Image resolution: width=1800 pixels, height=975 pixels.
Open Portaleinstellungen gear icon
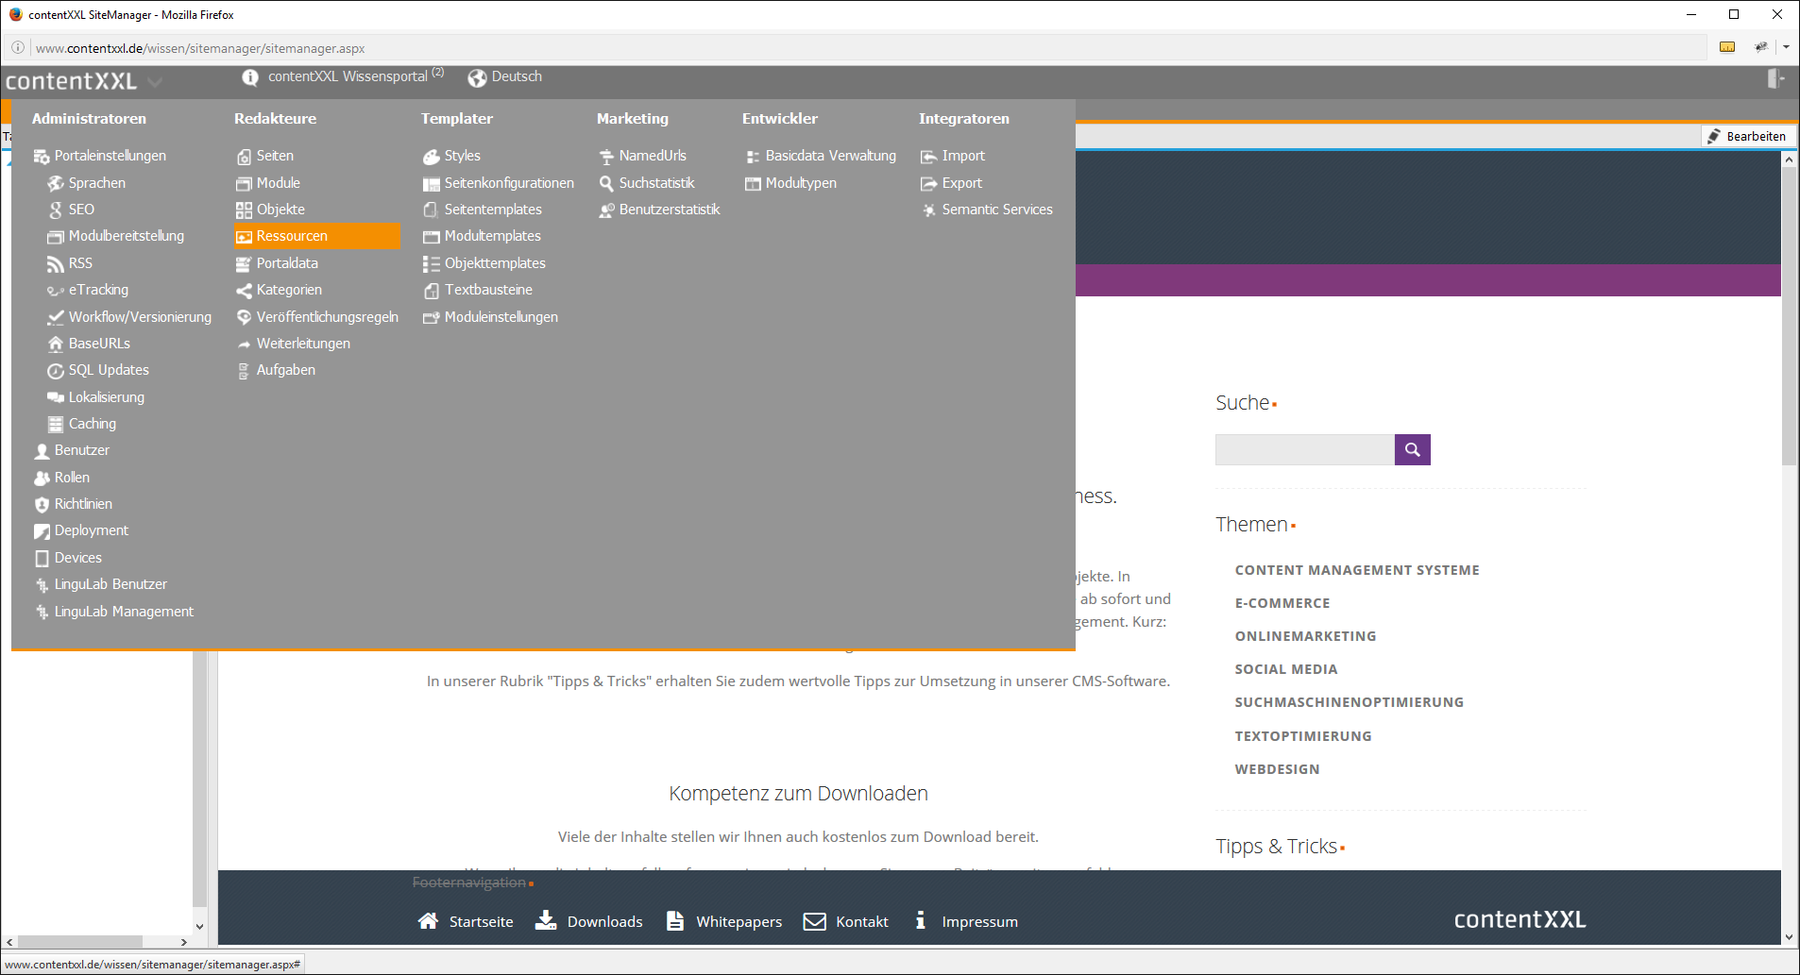[x=42, y=157]
